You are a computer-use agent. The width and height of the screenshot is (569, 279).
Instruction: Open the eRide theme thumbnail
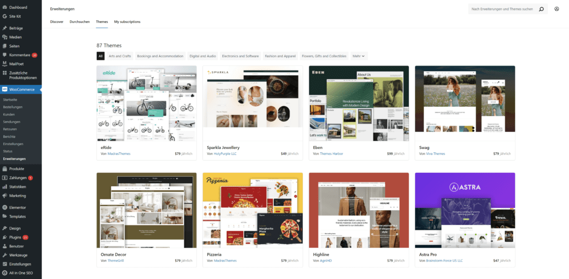tap(147, 103)
